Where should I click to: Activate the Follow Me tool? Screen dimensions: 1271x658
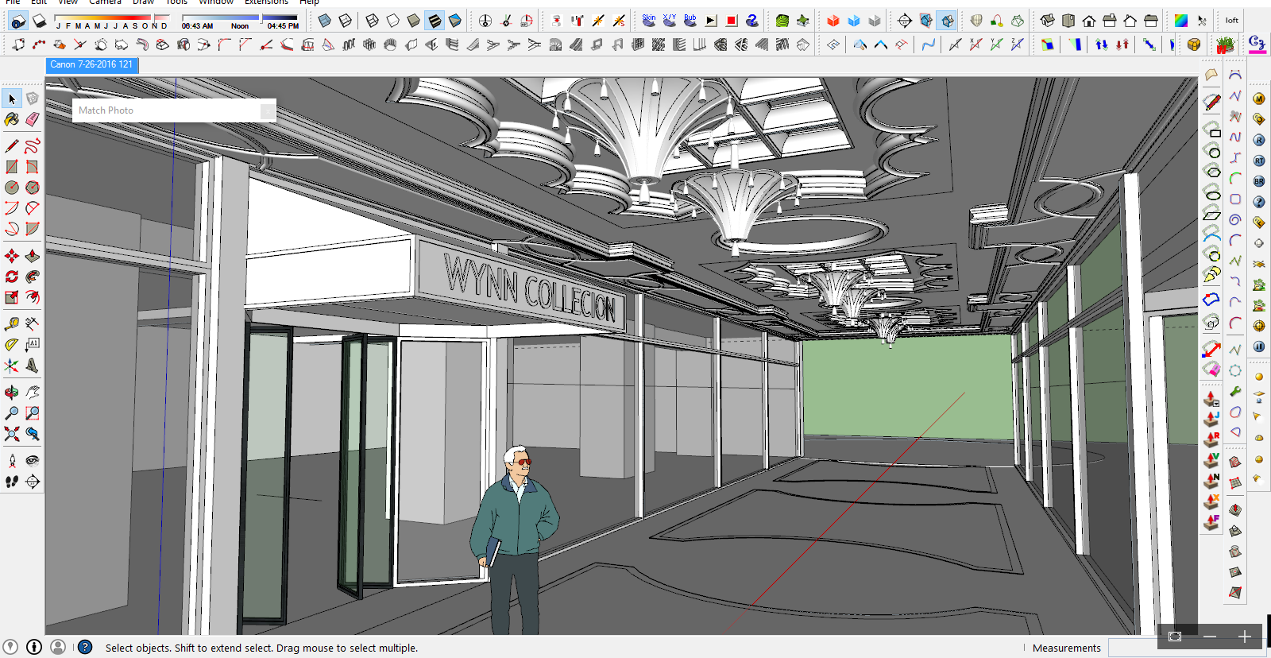(32, 277)
